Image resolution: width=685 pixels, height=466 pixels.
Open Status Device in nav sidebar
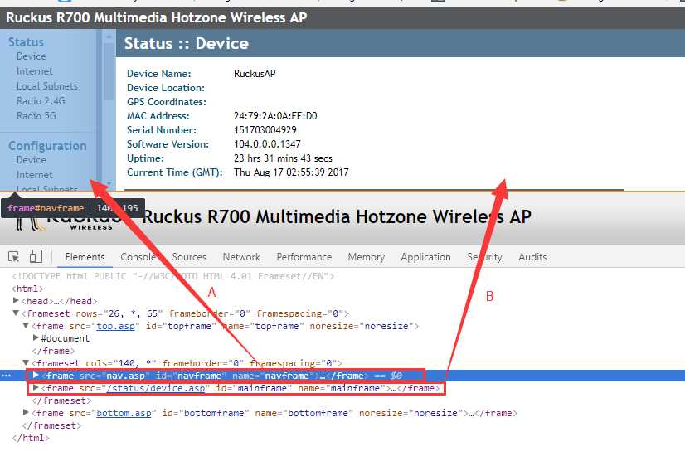[x=31, y=56]
